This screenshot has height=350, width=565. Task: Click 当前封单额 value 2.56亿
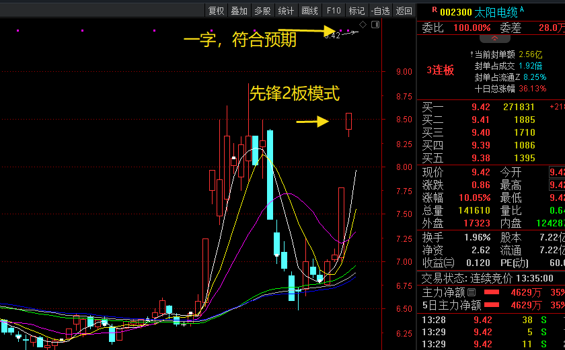531,54
